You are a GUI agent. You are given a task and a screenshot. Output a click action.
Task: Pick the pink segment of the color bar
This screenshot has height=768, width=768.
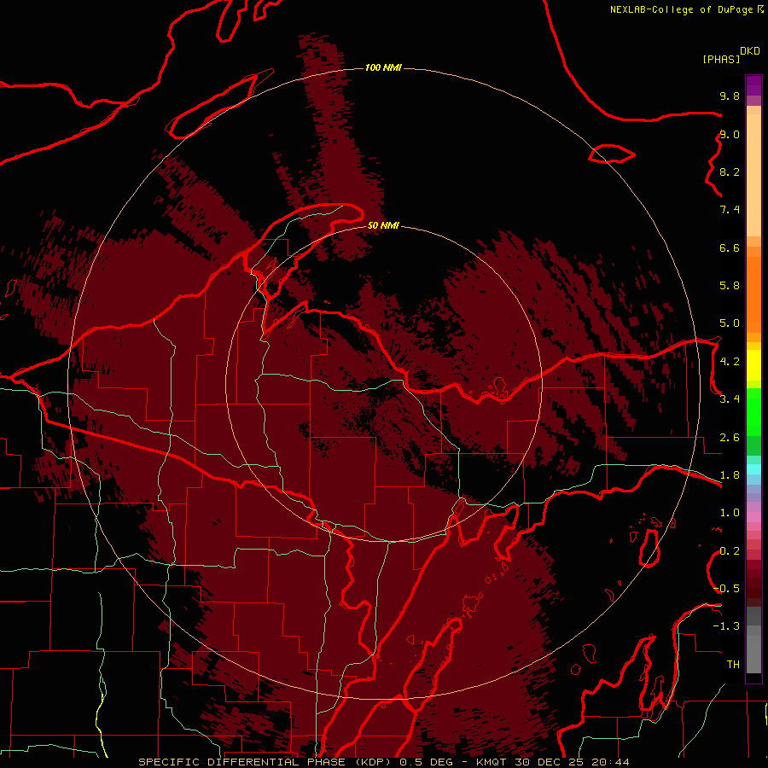click(x=753, y=517)
